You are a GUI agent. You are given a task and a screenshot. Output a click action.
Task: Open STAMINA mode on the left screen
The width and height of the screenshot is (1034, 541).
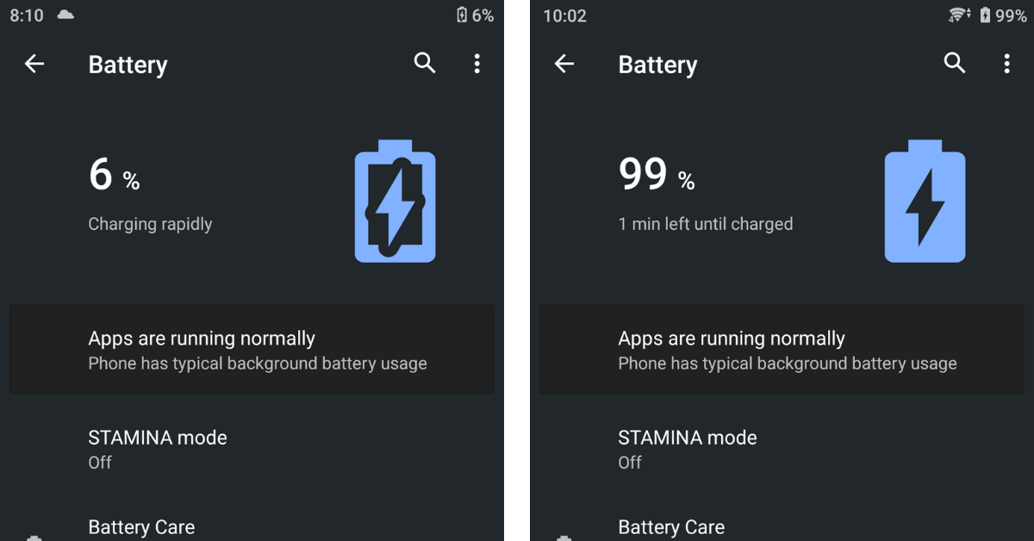click(x=252, y=449)
